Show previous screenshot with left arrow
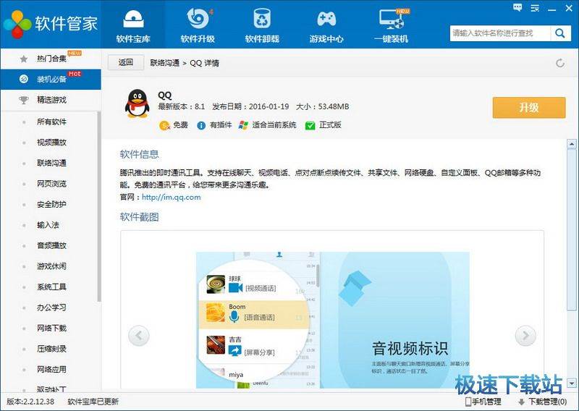Image resolution: width=579 pixels, height=411 pixels. 138,335
